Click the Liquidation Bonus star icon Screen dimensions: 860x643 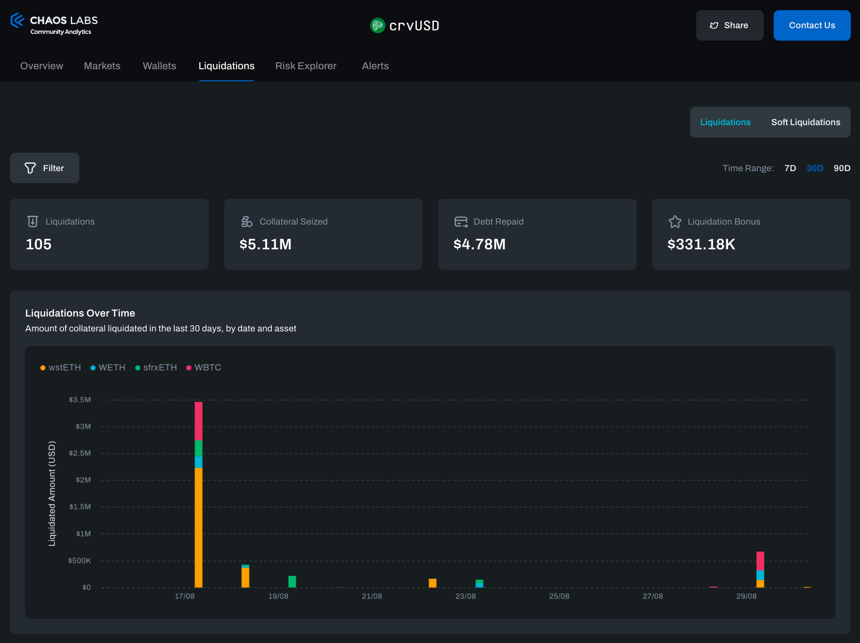[x=675, y=222]
